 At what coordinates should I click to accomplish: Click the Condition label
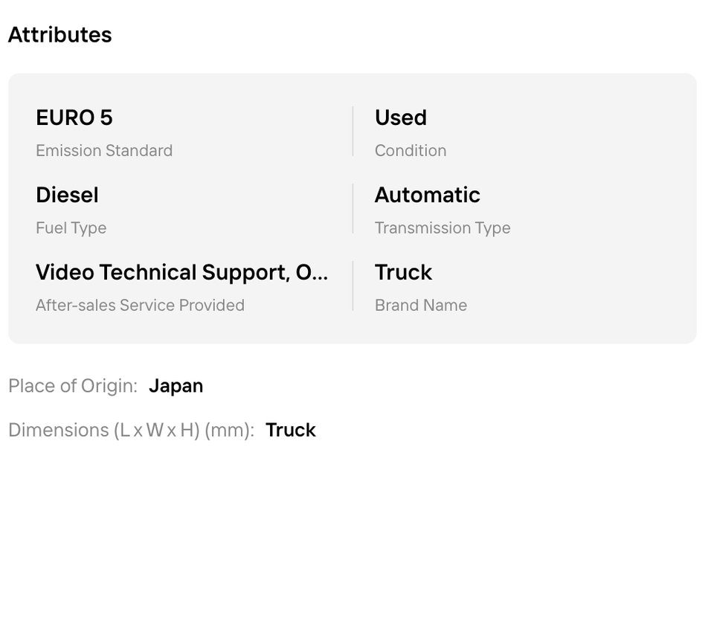click(x=411, y=150)
